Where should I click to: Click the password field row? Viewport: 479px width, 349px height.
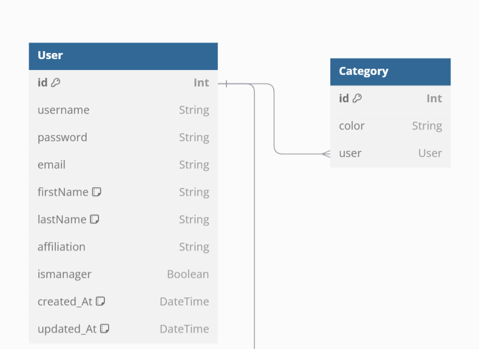tap(123, 137)
